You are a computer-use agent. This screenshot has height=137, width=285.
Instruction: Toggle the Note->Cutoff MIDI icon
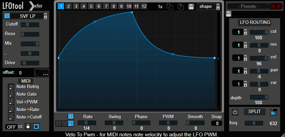pyautogui.click(x=11, y=117)
